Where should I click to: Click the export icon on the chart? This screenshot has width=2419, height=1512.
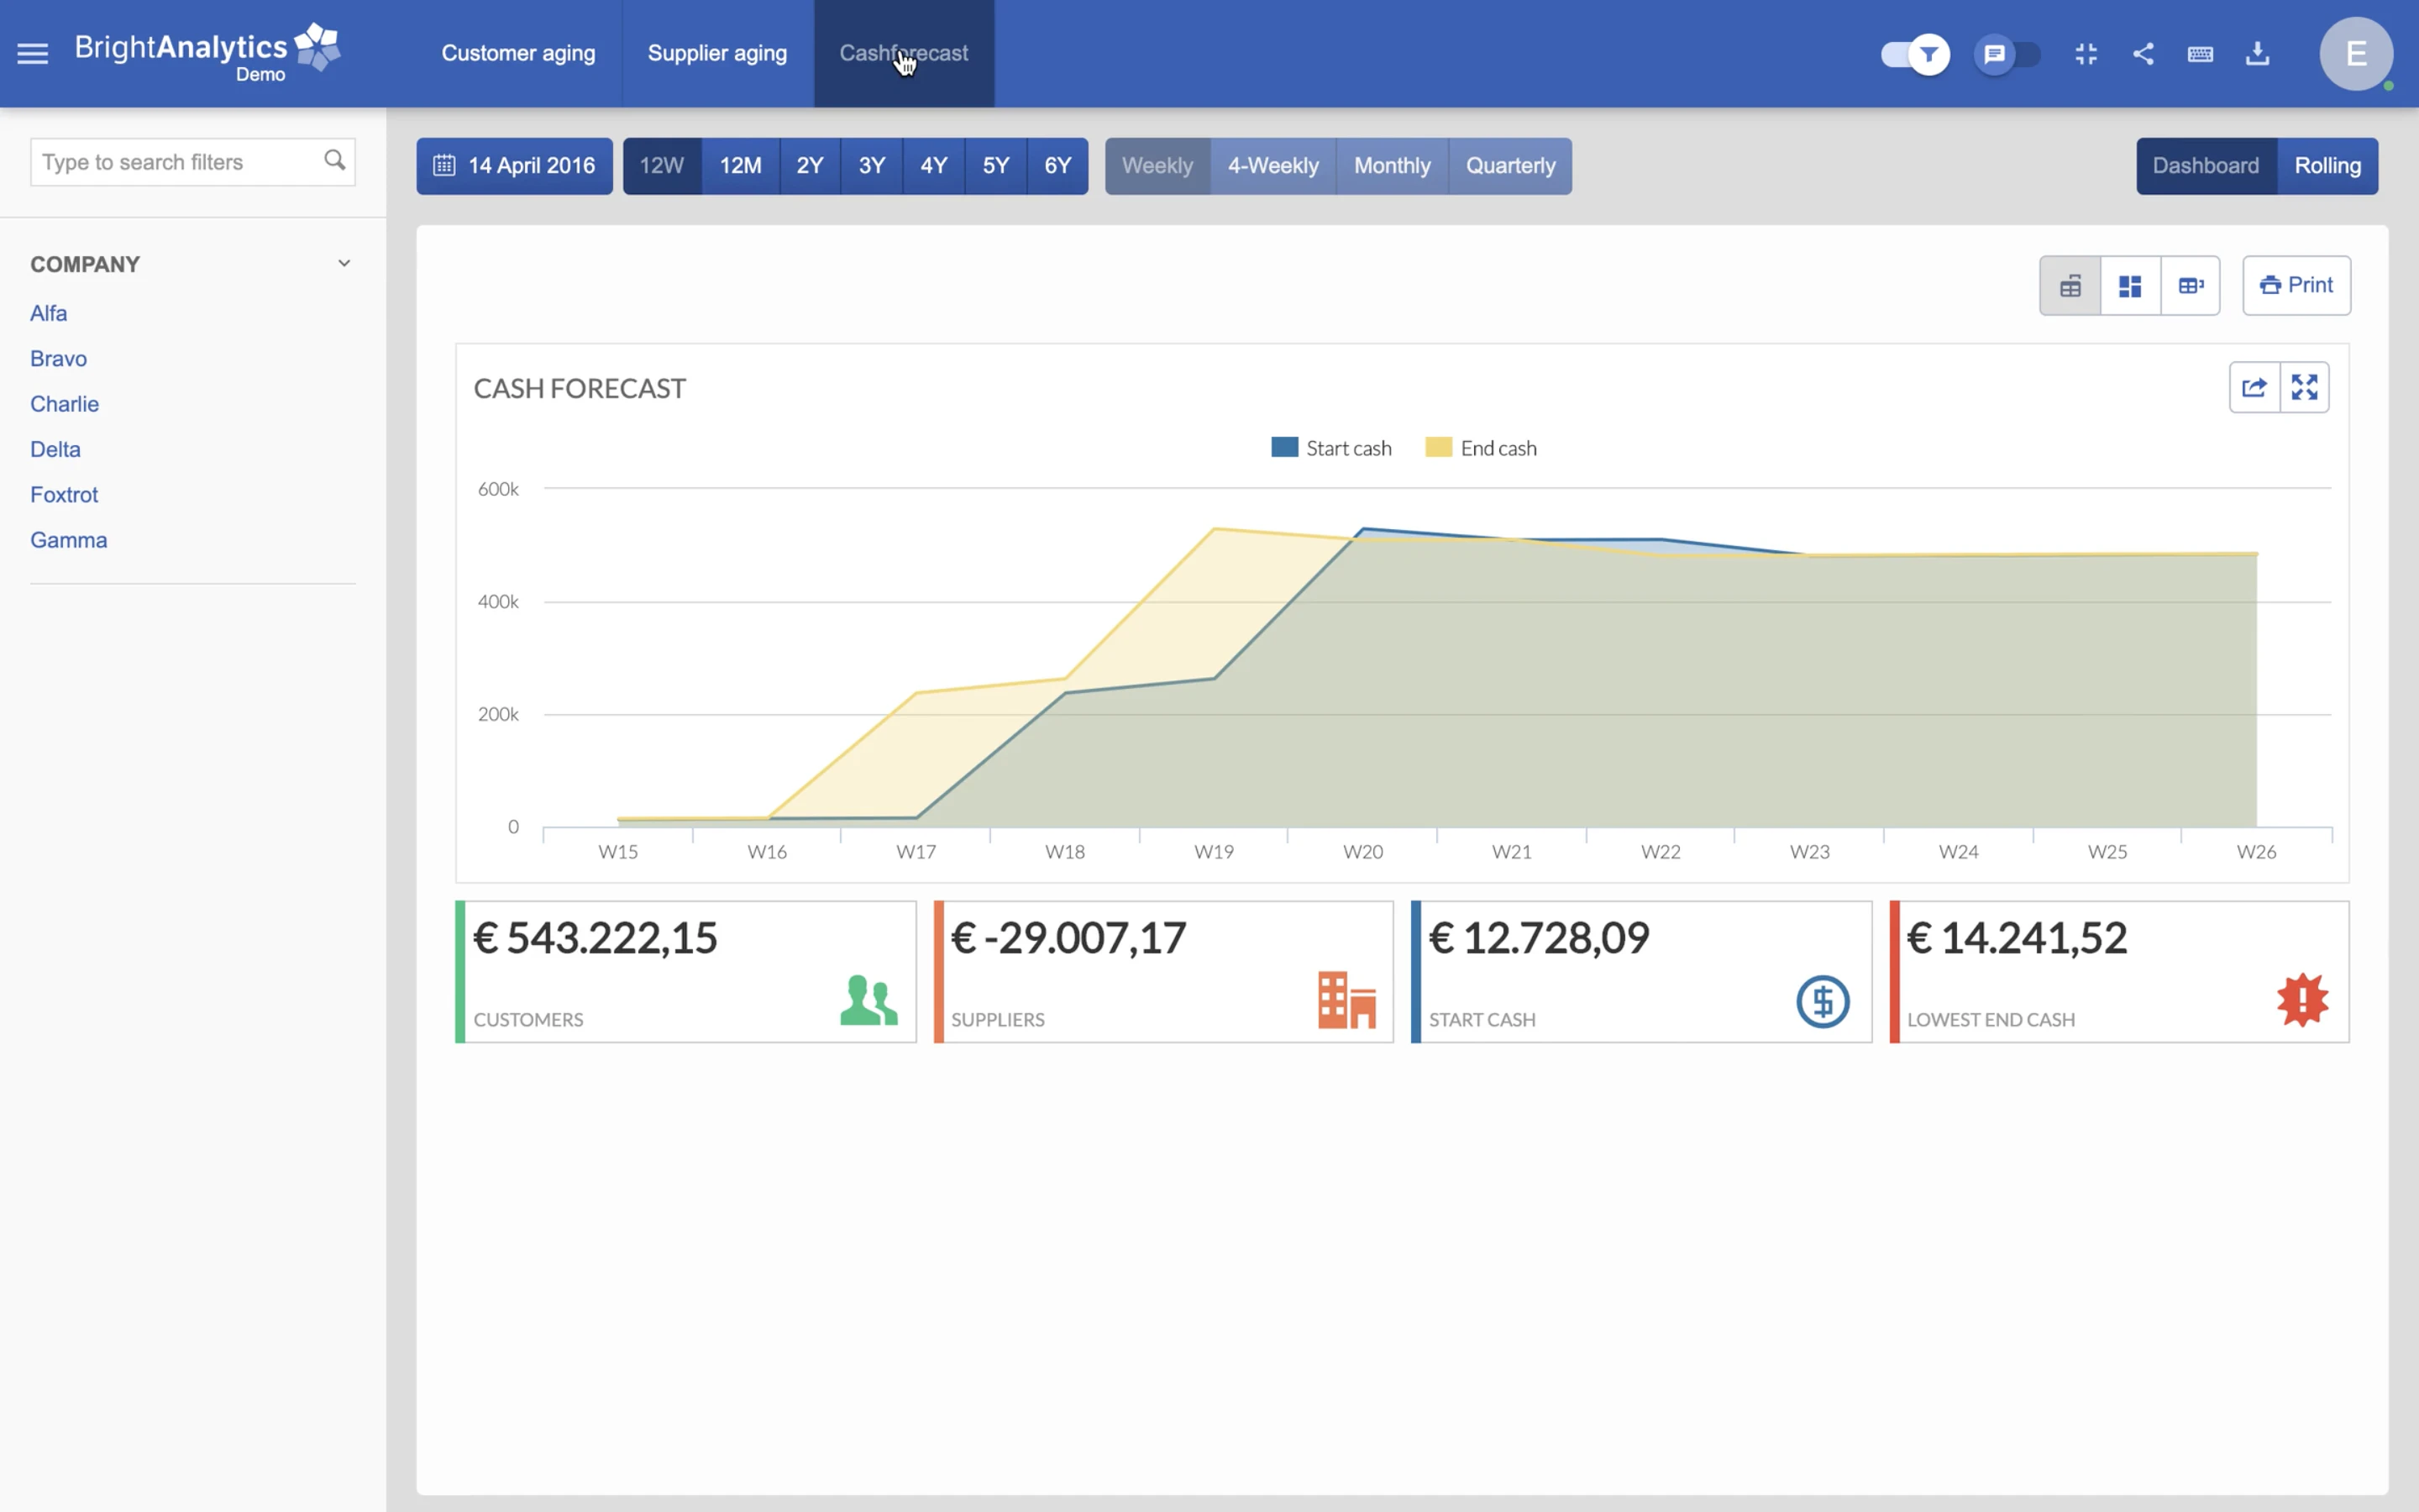click(x=2255, y=387)
